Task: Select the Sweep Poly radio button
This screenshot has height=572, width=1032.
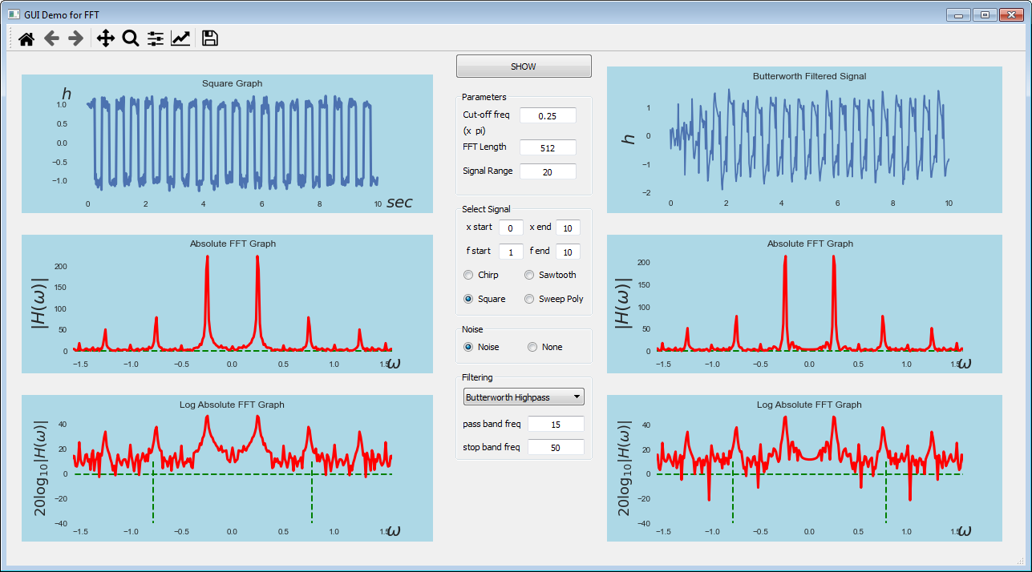Action: click(554, 299)
